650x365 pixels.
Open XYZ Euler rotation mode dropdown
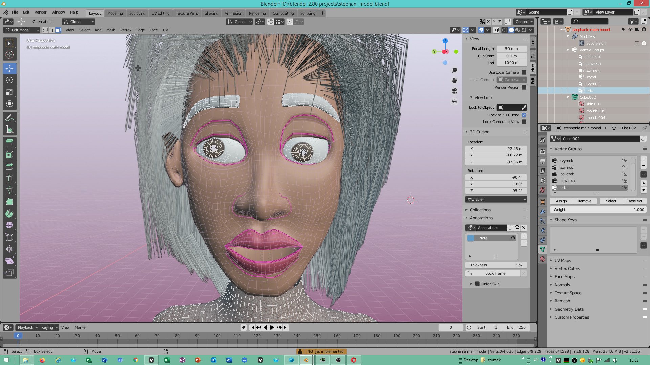click(496, 199)
